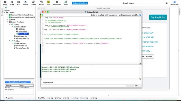
Task: Select Load Tests under Testing
Action: (x=21, y=36)
